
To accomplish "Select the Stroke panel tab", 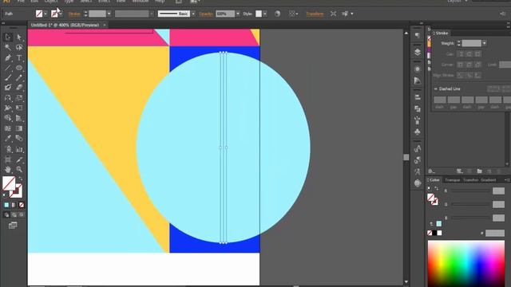I will pos(442,33).
